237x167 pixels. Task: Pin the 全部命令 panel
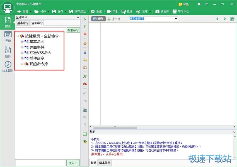[78, 18]
